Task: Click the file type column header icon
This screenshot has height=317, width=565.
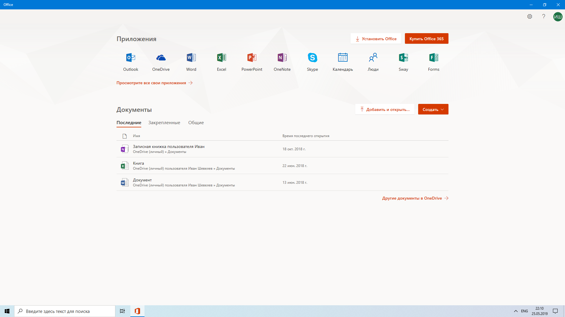Action: click(124, 136)
